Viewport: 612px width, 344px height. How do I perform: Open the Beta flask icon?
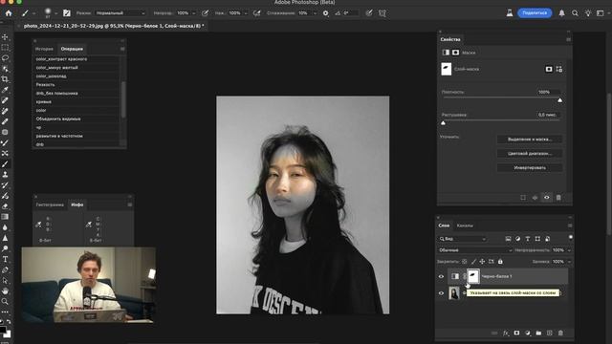point(510,12)
